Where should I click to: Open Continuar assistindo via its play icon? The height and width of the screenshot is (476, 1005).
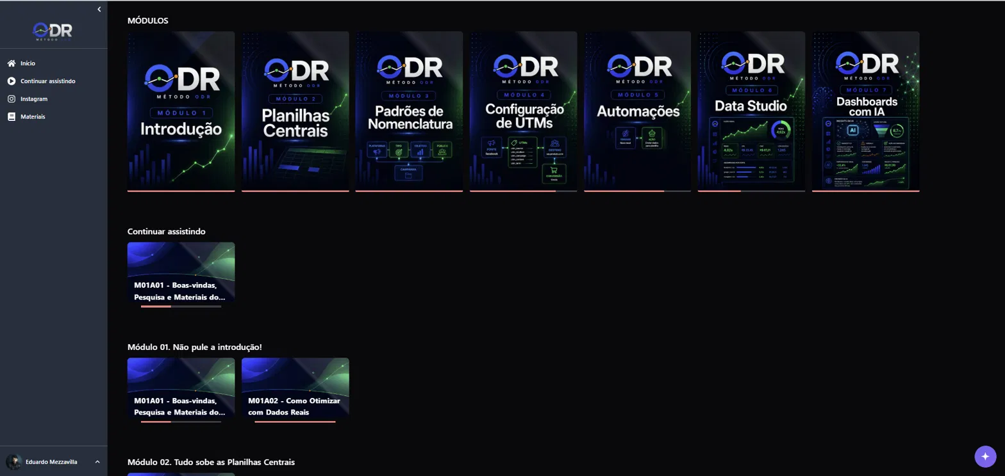pos(11,81)
